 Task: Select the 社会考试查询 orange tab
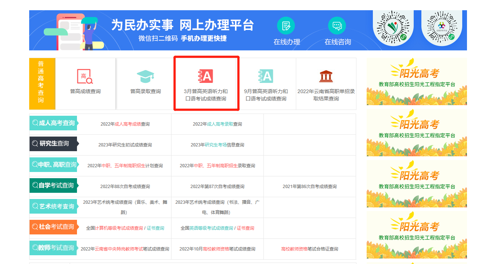53,227
